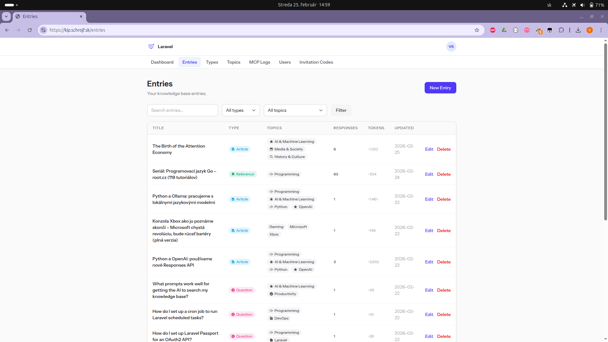This screenshot has height=342, width=608.
Task: Open the browser downloads icon
Action: click(x=578, y=30)
